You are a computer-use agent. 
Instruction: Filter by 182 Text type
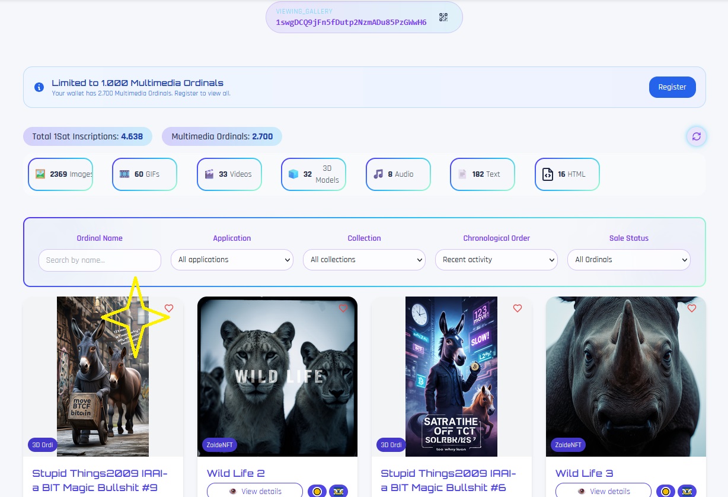(x=483, y=174)
